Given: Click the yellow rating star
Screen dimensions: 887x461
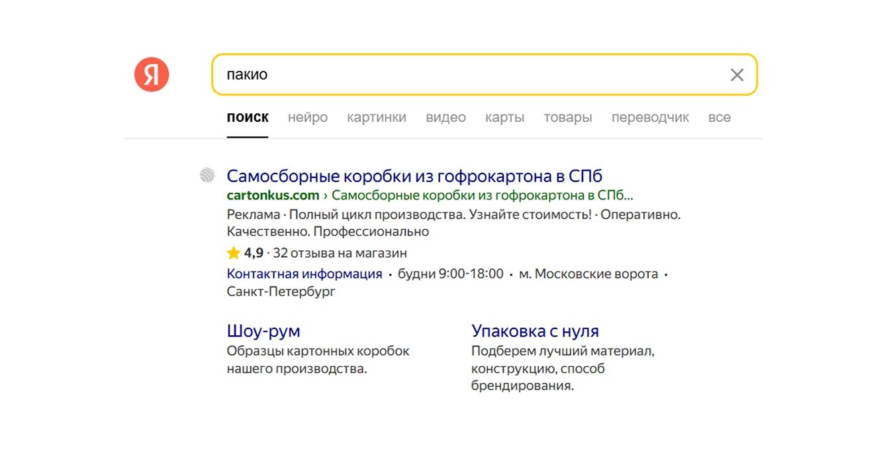Looking at the screenshot, I should [233, 253].
